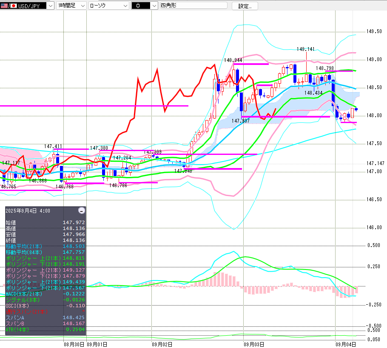Screen dimensions: 387x348
Task: Click the 09月04日 date axis label
Action: click(346, 344)
